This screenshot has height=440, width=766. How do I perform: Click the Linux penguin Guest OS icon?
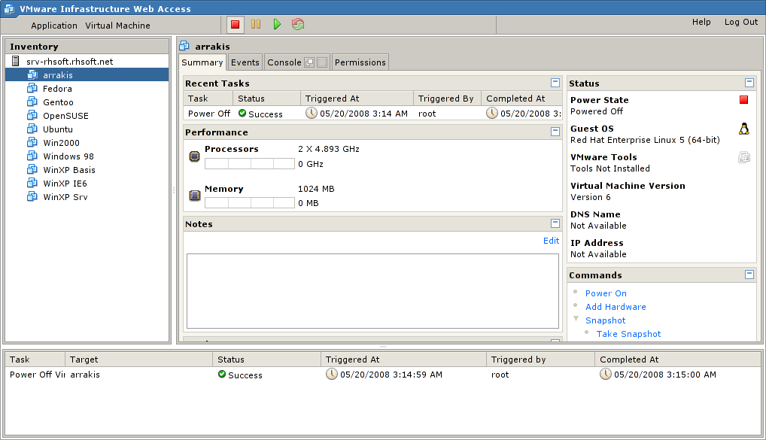click(743, 129)
